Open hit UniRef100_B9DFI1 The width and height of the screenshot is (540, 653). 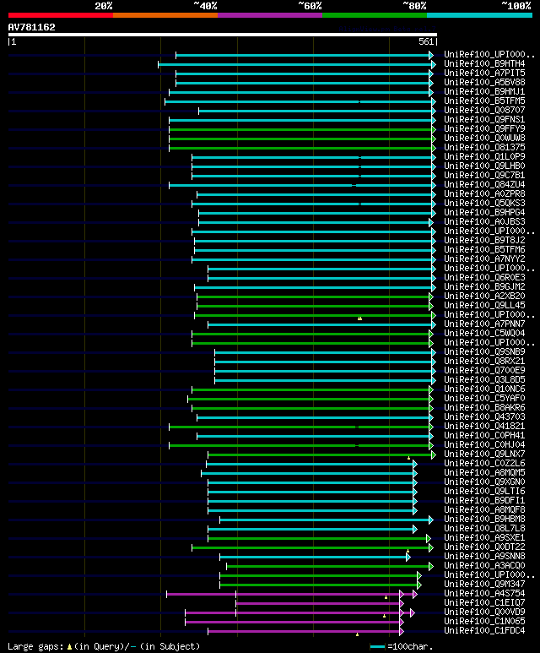(484, 500)
